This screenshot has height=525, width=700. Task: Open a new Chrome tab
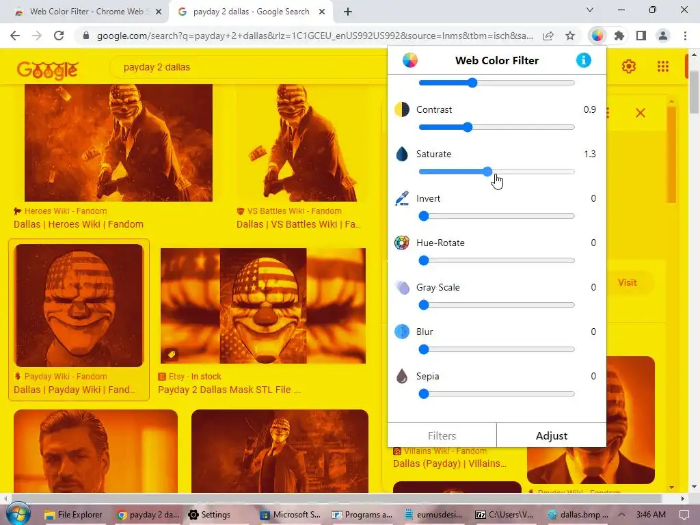(348, 12)
